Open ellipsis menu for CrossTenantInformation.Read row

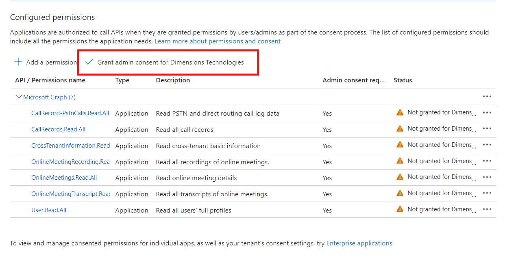click(x=487, y=145)
